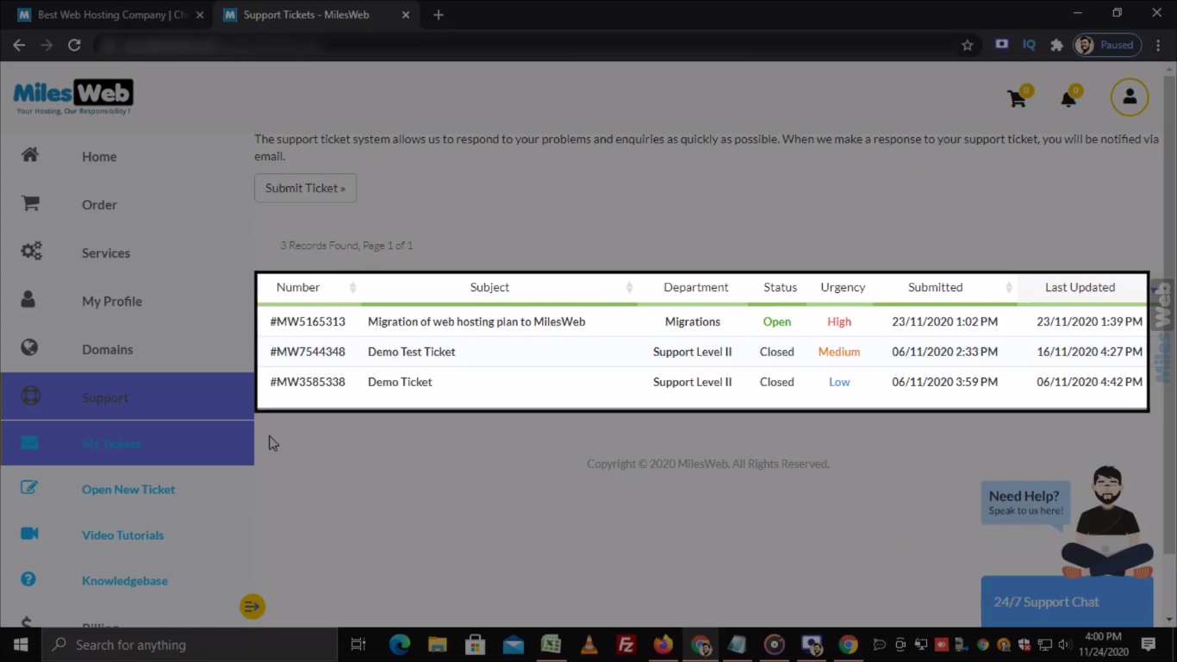Sort tickets by Number column

tap(309, 287)
